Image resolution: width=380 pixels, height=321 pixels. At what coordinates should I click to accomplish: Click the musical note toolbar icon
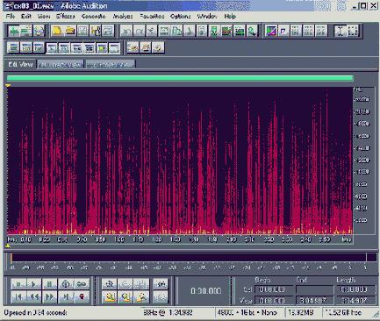click(x=283, y=31)
